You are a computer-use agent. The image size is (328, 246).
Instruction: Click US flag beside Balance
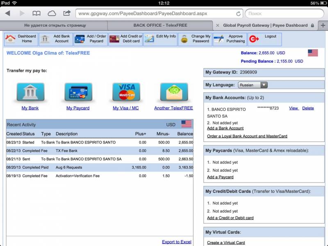313,53
